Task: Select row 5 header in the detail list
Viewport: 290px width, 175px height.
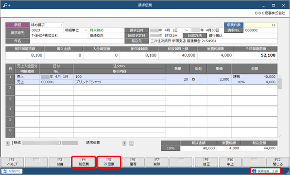Action: (x=10, y=122)
